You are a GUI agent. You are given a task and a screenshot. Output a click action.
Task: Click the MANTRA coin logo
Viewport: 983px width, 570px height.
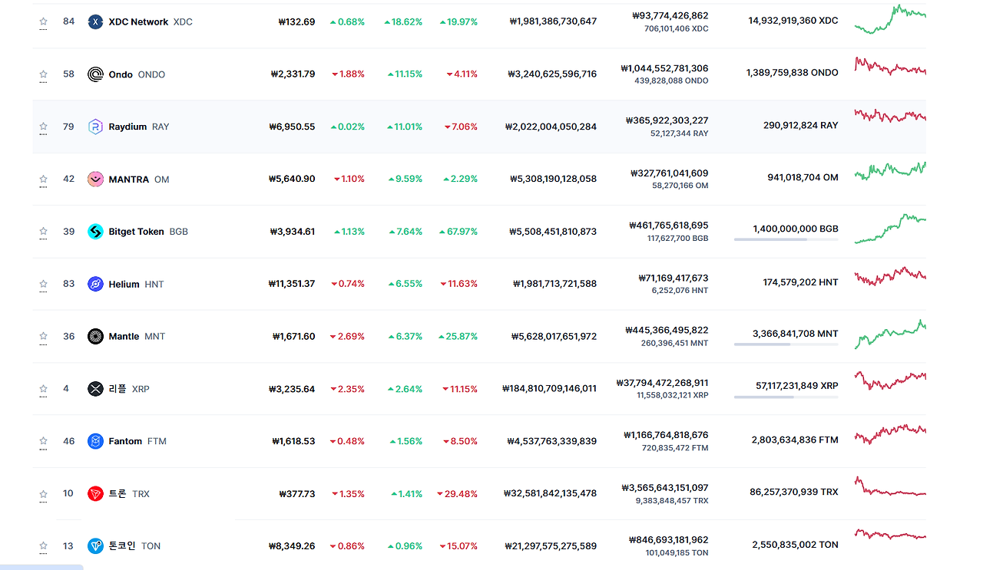point(95,179)
